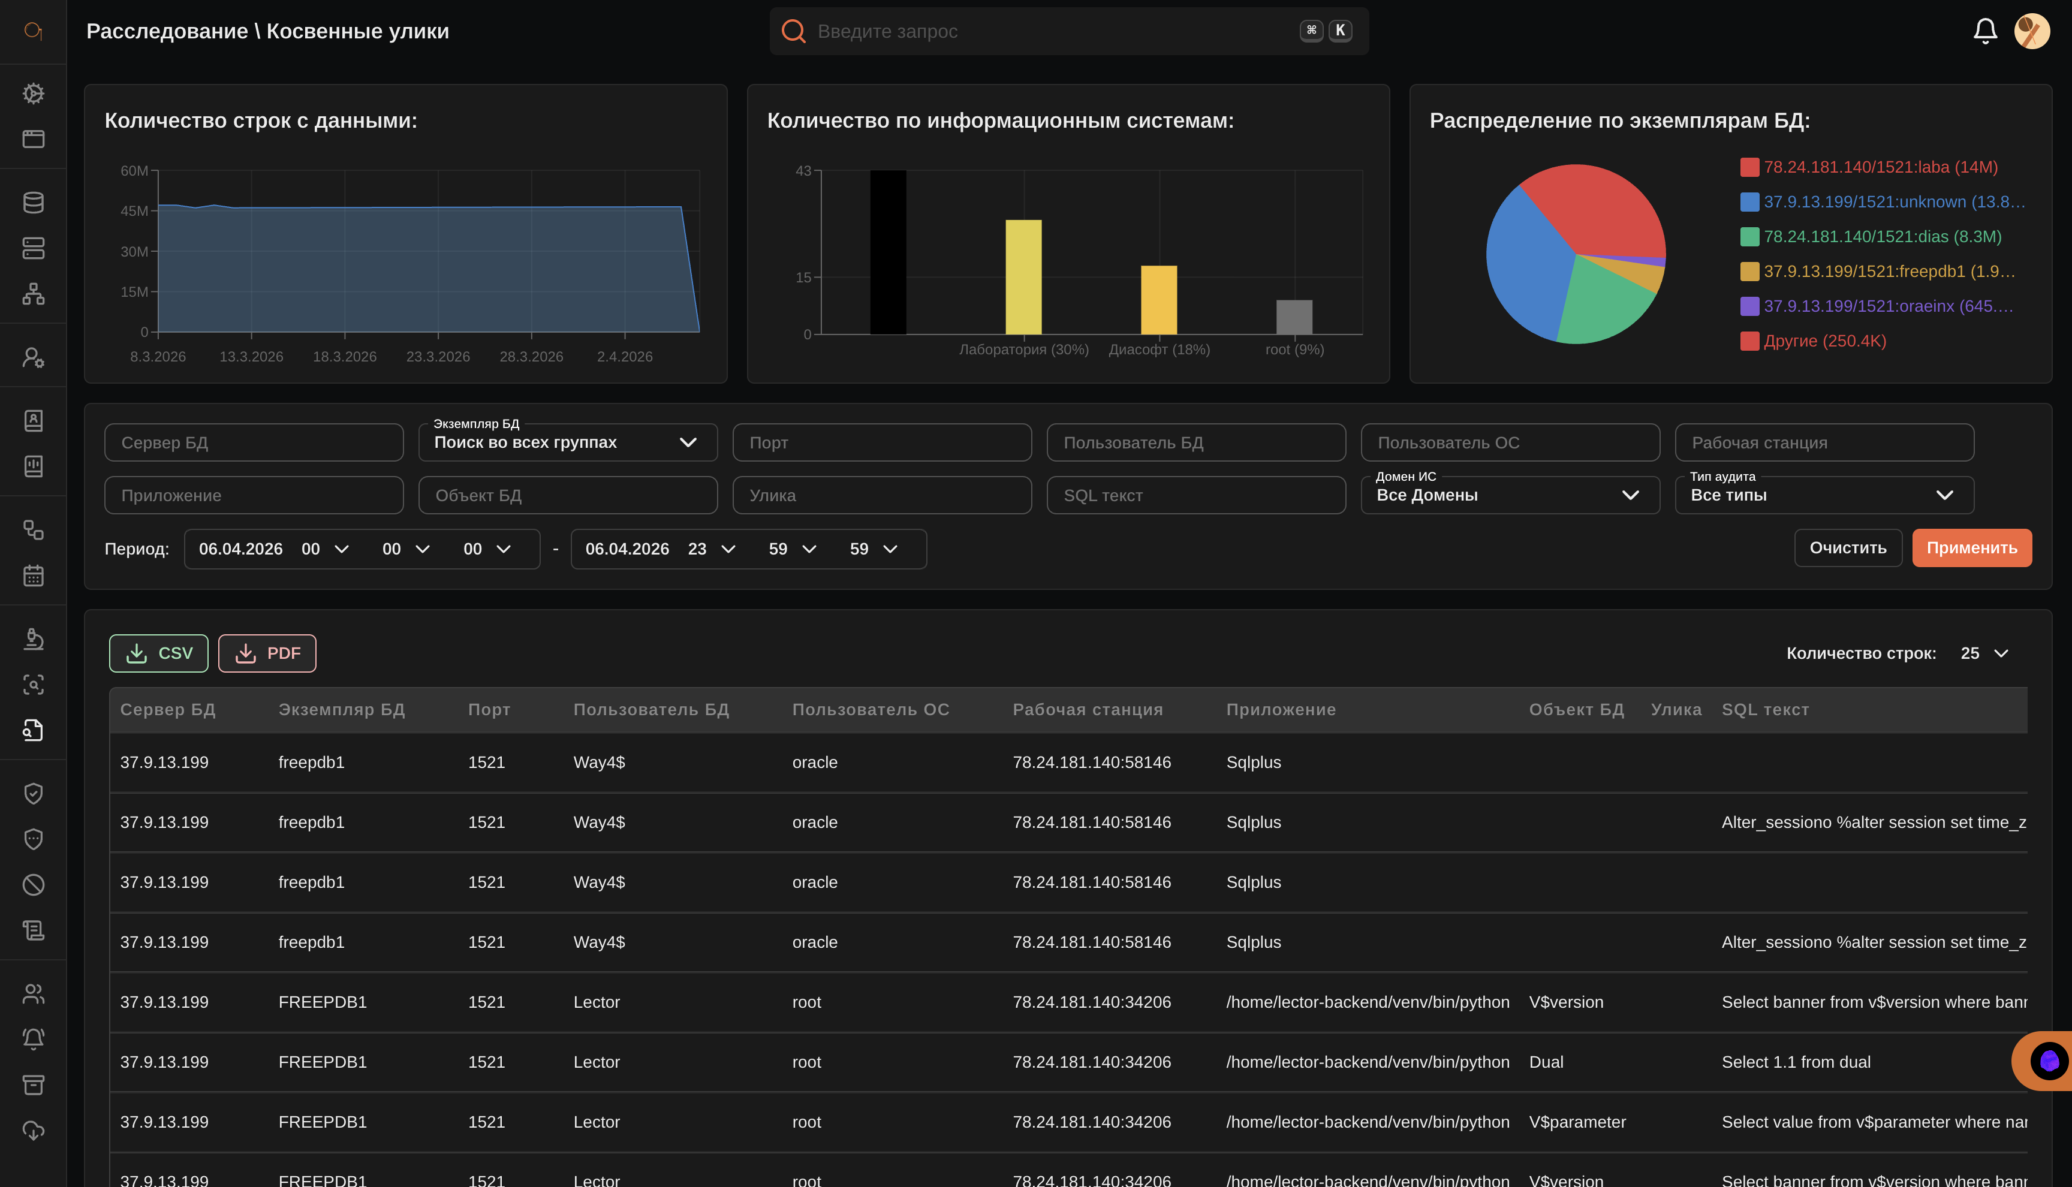Click the blocked circle sidebar icon

pos(34,884)
